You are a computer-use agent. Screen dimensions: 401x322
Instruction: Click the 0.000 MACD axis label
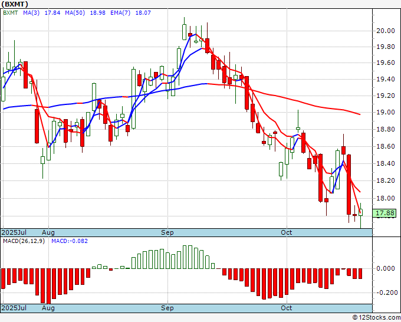pyautogui.click(x=386, y=268)
